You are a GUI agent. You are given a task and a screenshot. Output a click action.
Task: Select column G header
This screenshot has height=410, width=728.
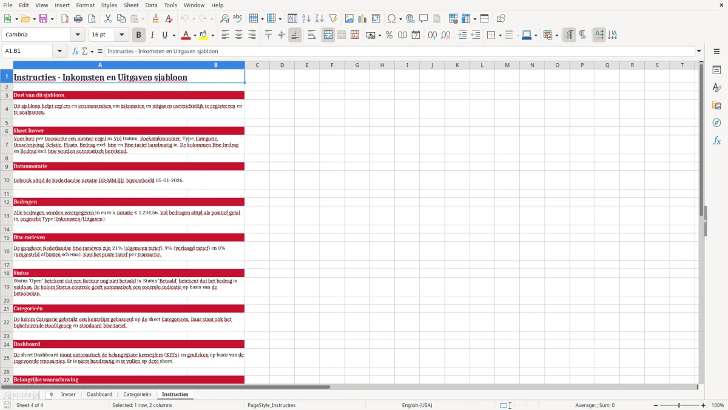pyautogui.click(x=357, y=65)
